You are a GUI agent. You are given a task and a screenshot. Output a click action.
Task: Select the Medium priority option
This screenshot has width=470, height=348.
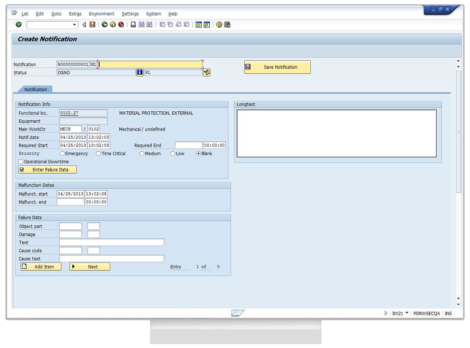[142, 154]
